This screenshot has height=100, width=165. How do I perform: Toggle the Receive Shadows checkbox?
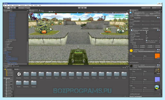146,33
